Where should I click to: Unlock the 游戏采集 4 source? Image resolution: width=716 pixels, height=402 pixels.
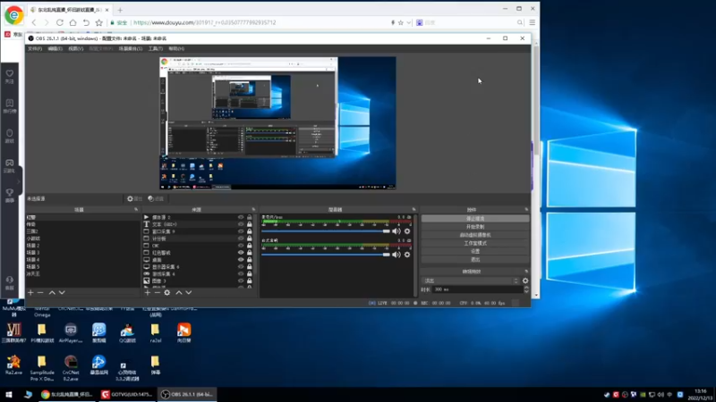[250, 274]
